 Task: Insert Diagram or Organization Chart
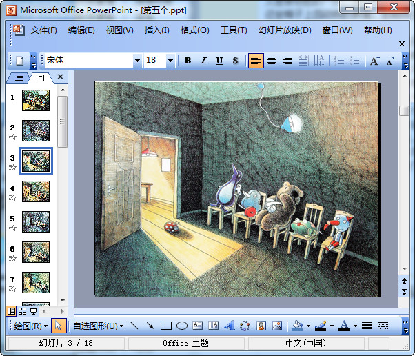245,326
